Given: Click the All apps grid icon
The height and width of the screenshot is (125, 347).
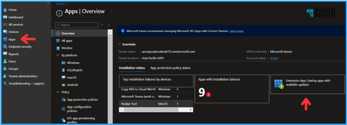Looking at the screenshot, I should pyautogui.click(x=58, y=41).
